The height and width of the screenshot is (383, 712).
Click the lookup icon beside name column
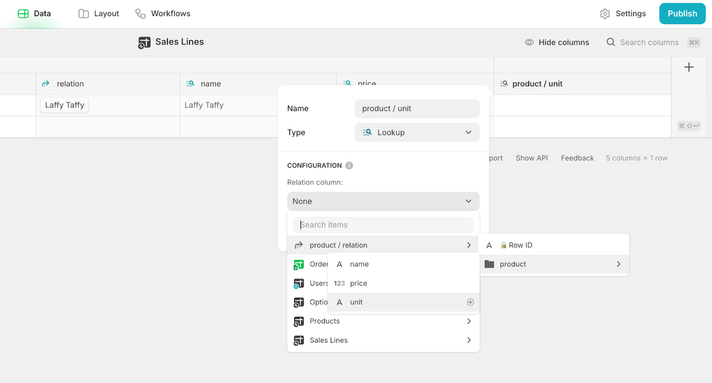[190, 84]
